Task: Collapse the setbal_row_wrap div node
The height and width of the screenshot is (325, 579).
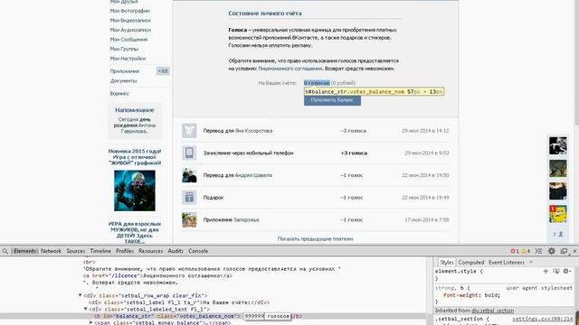Action: click(80, 295)
